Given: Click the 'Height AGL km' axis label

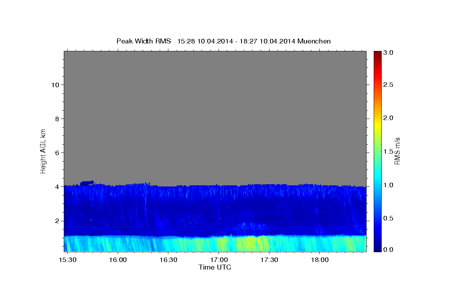Looking at the screenshot, I should click(x=43, y=151).
